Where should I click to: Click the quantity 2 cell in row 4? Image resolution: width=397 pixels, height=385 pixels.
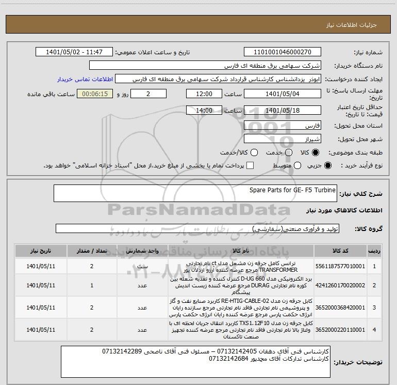[x=92, y=330]
